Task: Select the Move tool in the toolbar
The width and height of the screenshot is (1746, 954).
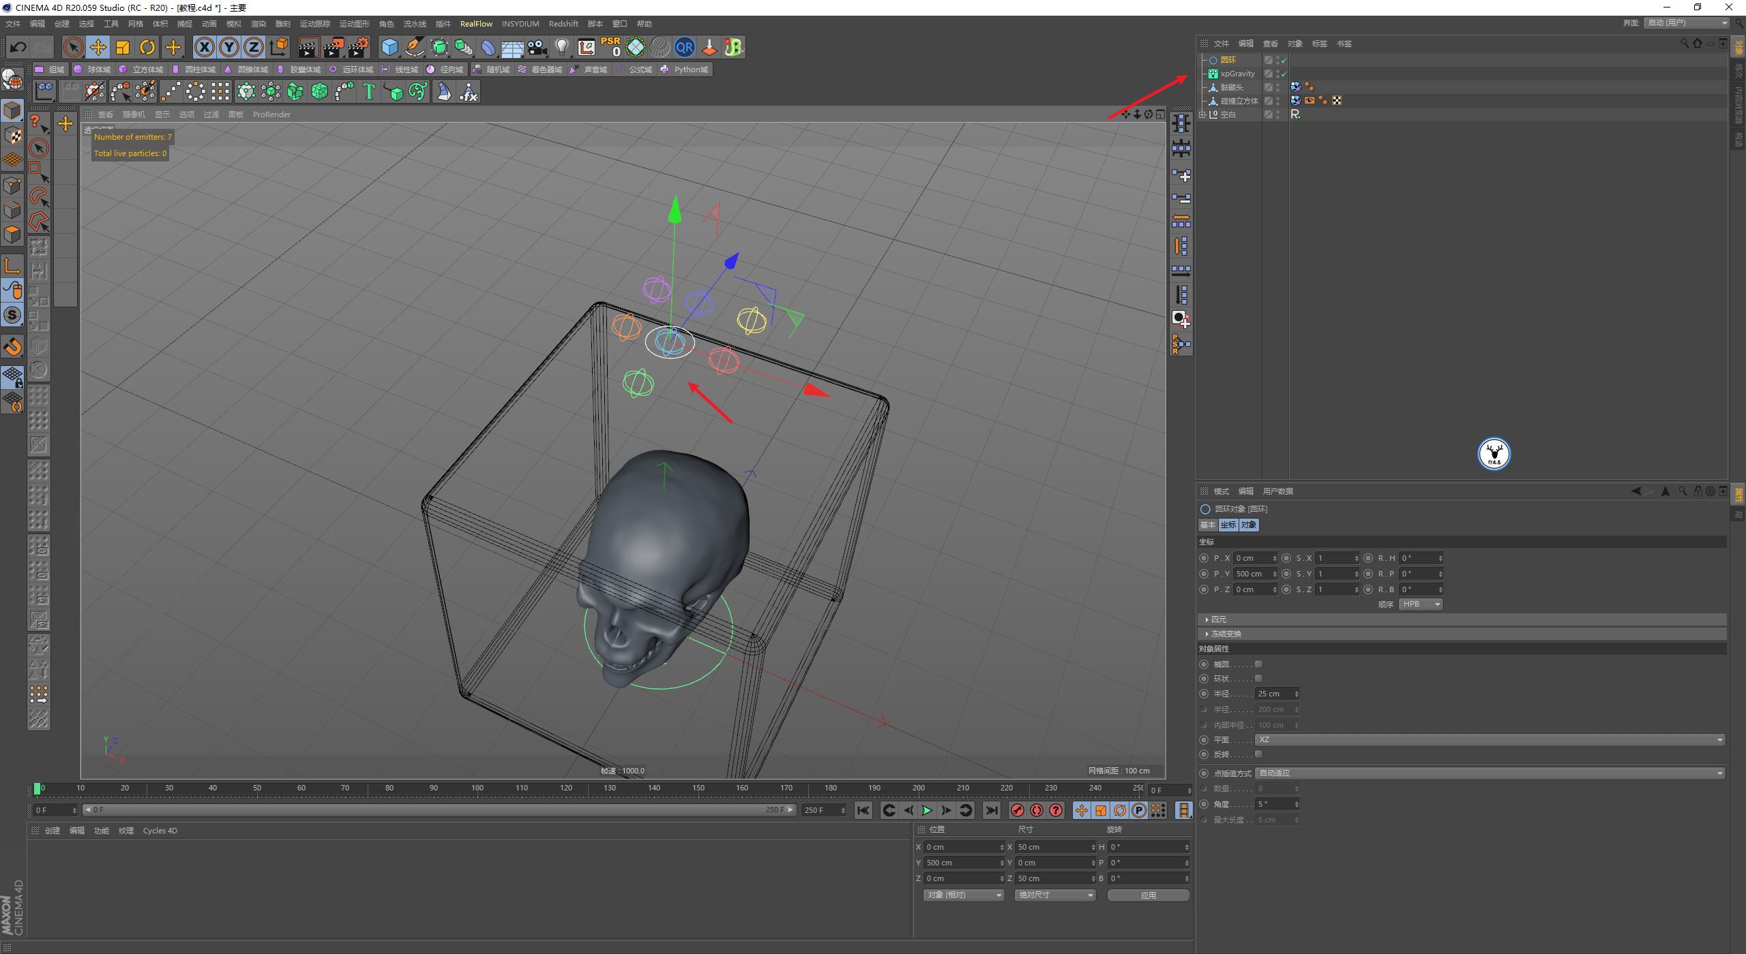Action: click(x=98, y=47)
